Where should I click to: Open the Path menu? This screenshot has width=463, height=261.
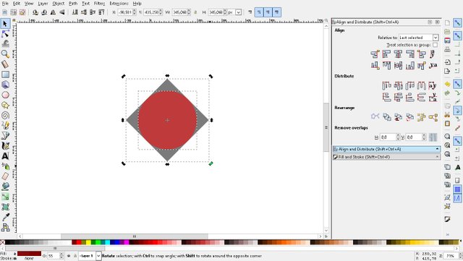click(x=73, y=4)
